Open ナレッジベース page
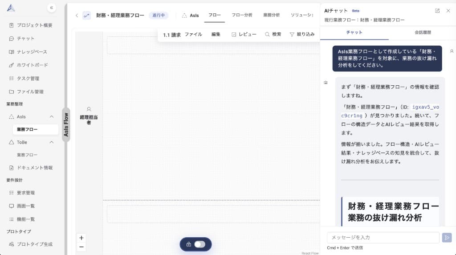Image resolution: width=456 pixels, height=255 pixels. [32, 52]
